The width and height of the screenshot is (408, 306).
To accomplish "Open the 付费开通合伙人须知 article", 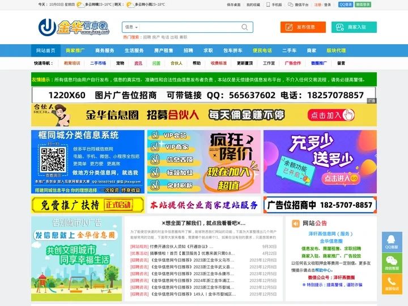I will [182, 246].
